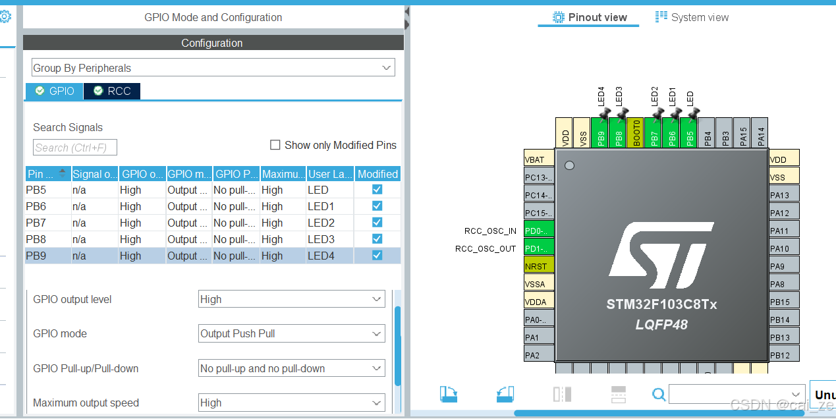Select the PB9 row in the table
This screenshot has width=836, height=419.
pyautogui.click(x=213, y=256)
